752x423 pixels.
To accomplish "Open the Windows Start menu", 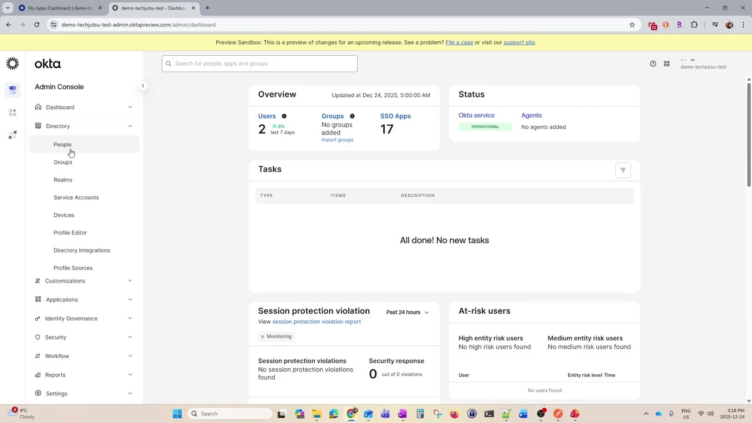I will 177,414.
